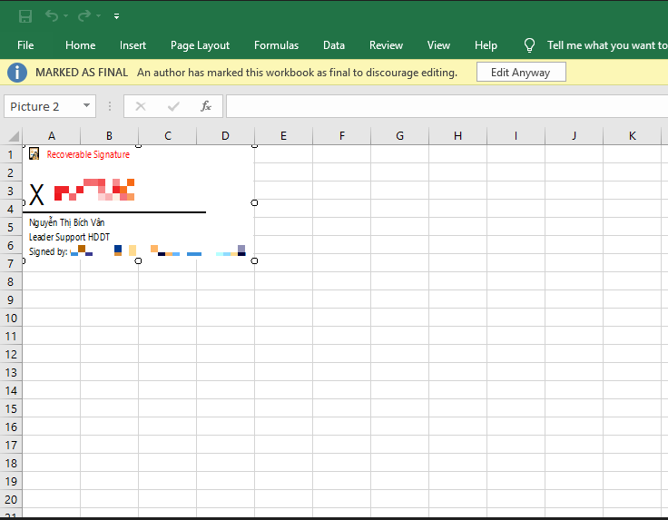Click inside the formula bar input
668x520 pixels.
click(x=445, y=106)
